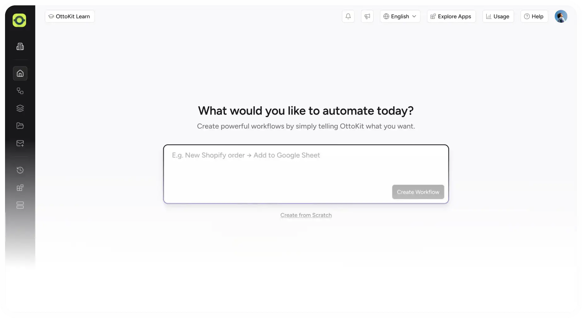
Task: Open the language selector chevron
Action: point(414,16)
